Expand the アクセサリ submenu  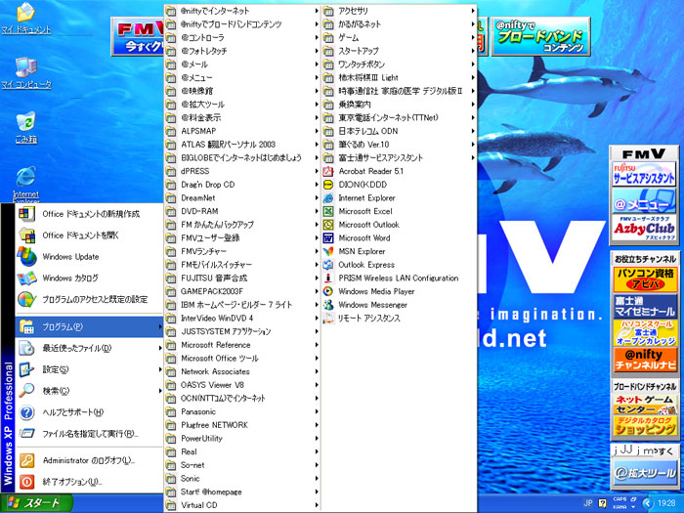tap(353, 11)
